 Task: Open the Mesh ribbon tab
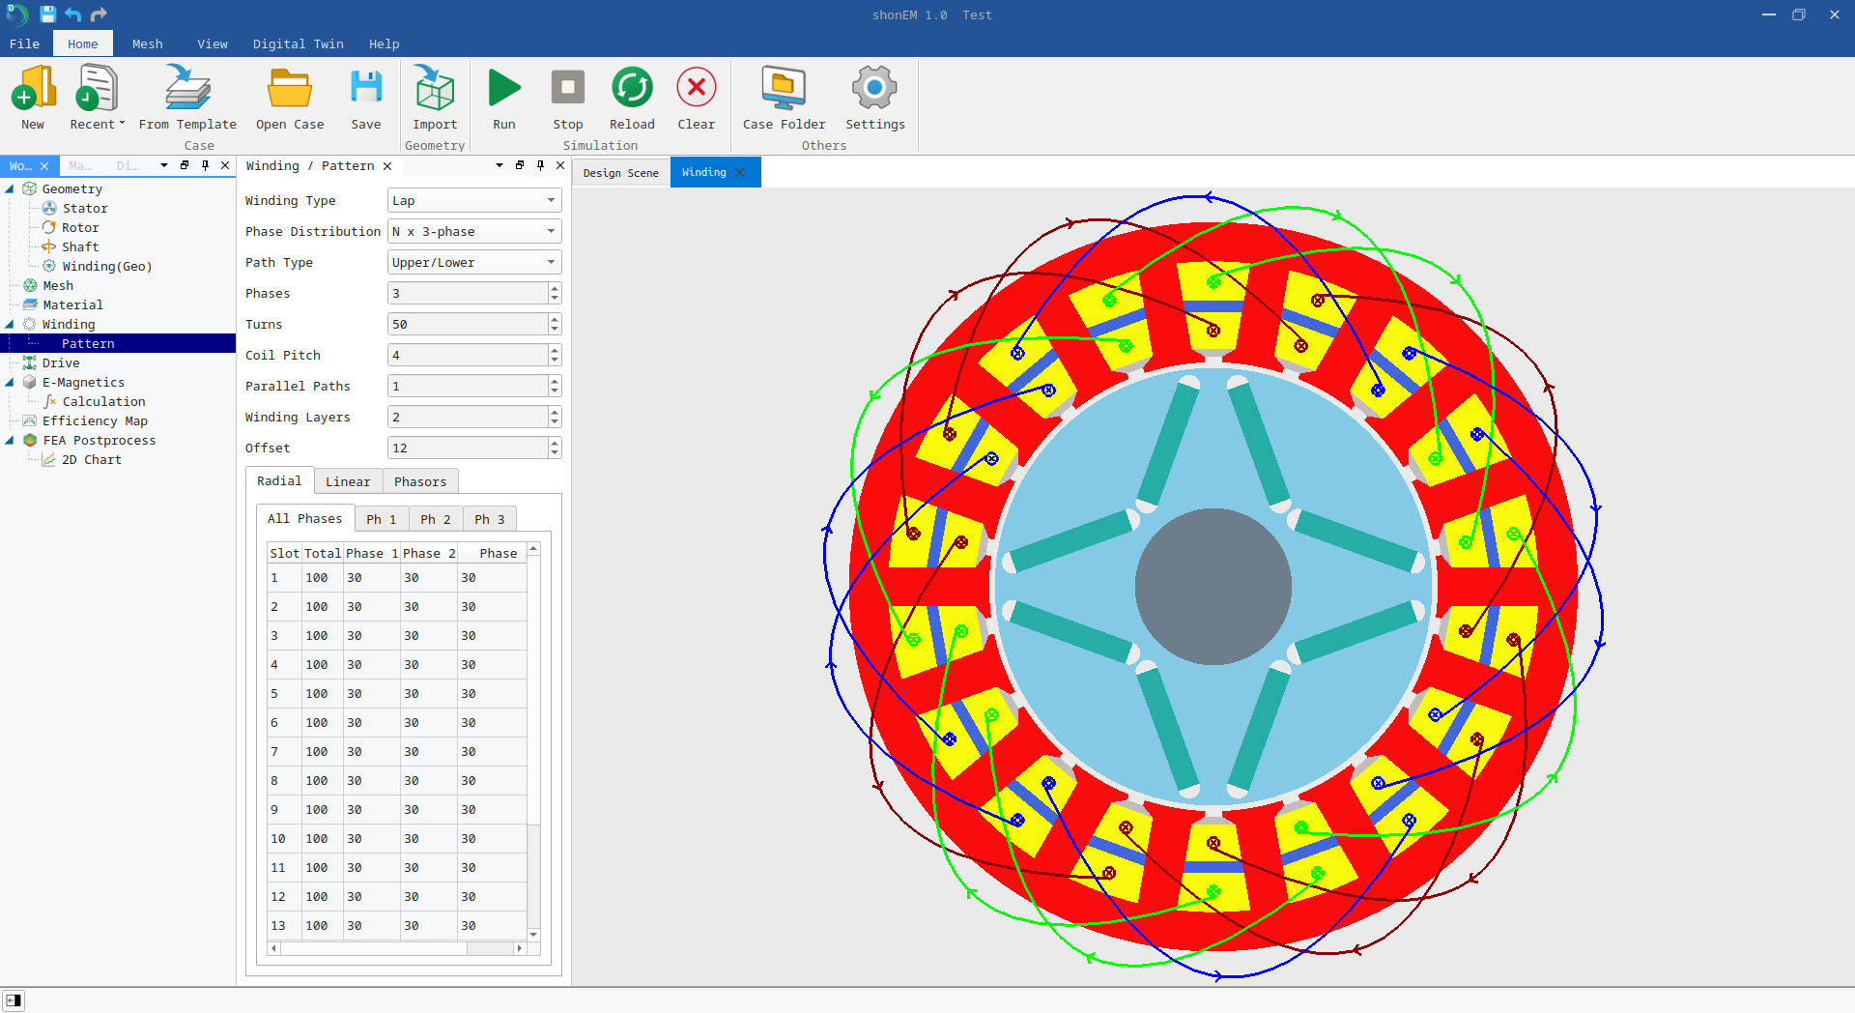[x=147, y=43]
